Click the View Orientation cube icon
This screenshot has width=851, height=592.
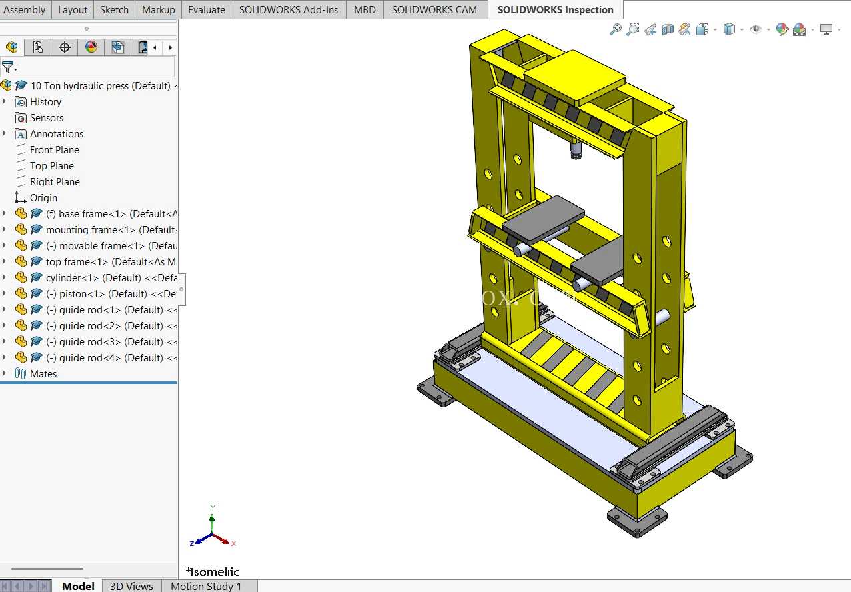(x=702, y=29)
